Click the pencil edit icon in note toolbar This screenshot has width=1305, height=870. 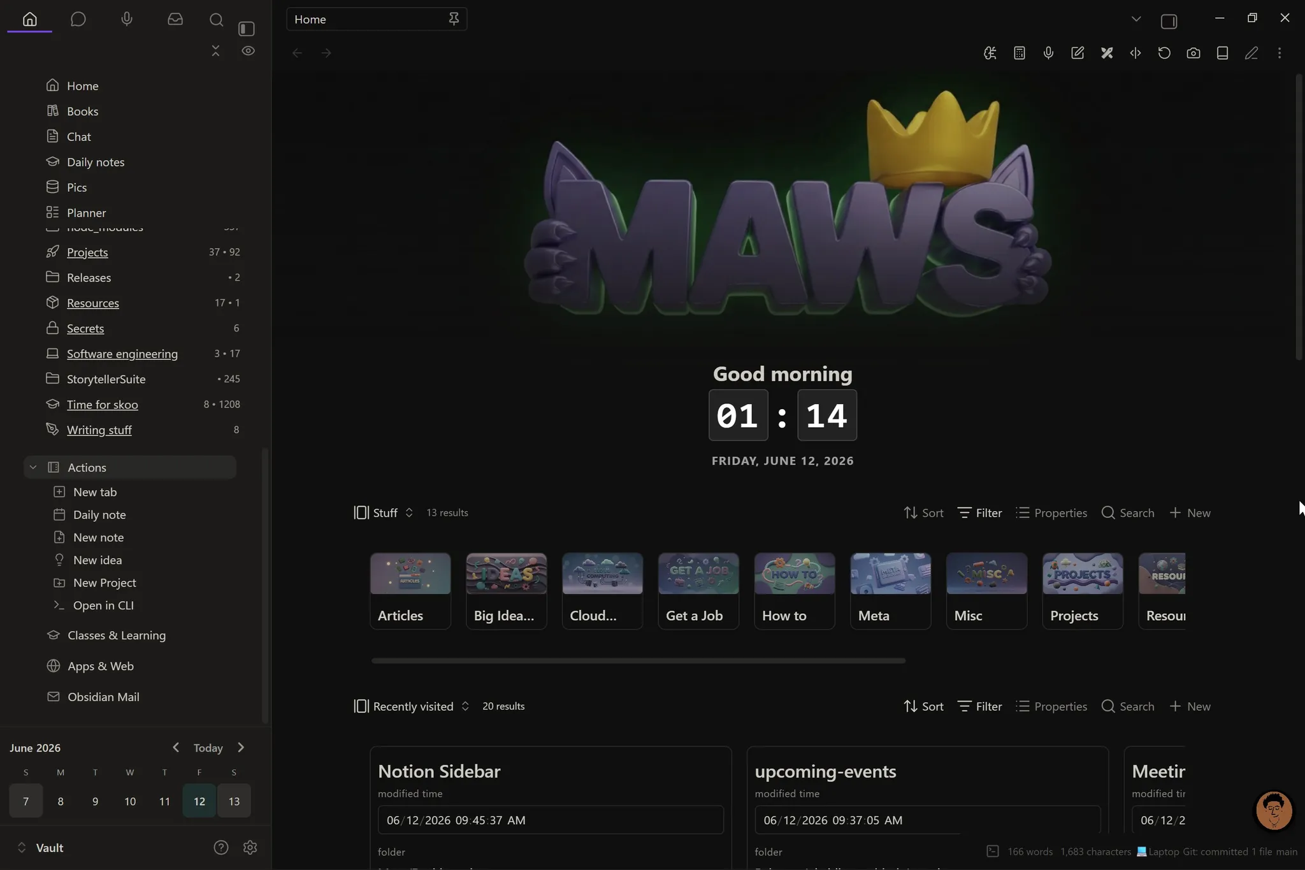click(1251, 53)
